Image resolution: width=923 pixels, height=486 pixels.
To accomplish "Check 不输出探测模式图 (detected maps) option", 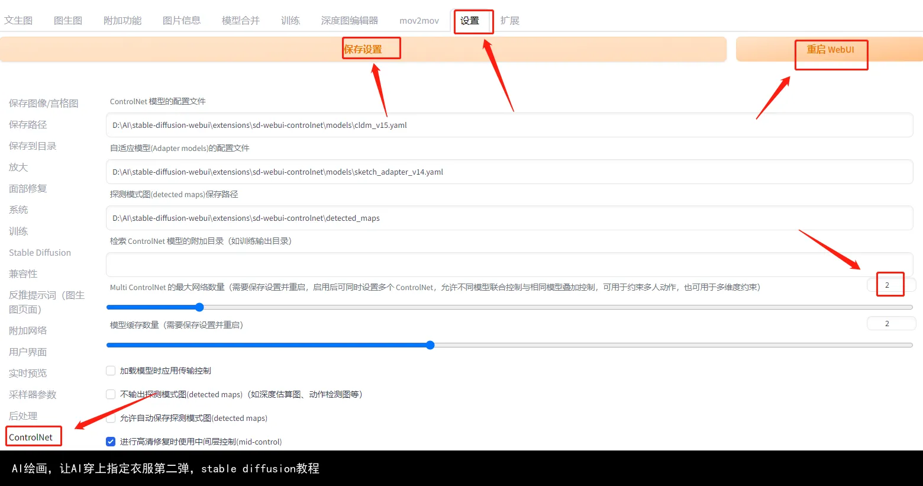I will 111,394.
